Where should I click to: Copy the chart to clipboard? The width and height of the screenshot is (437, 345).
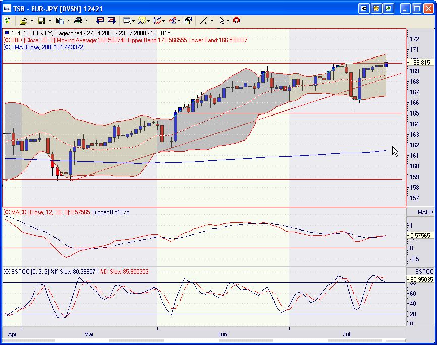pyautogui.click(x=60, y=21)
